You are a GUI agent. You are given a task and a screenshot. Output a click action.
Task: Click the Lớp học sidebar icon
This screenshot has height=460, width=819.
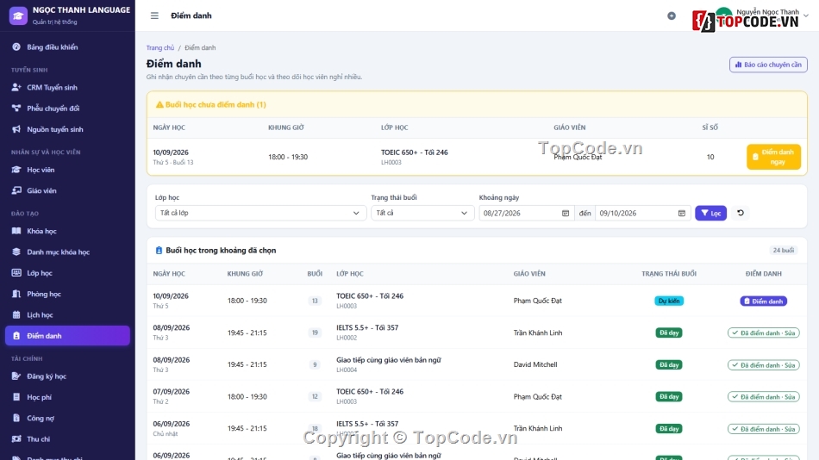coord(16,272)
